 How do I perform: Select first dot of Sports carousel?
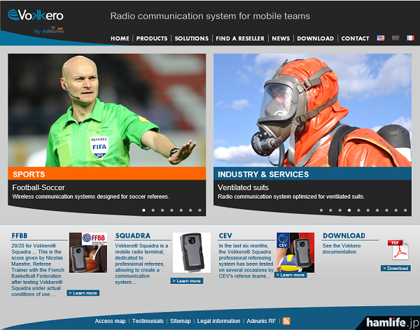143,210
